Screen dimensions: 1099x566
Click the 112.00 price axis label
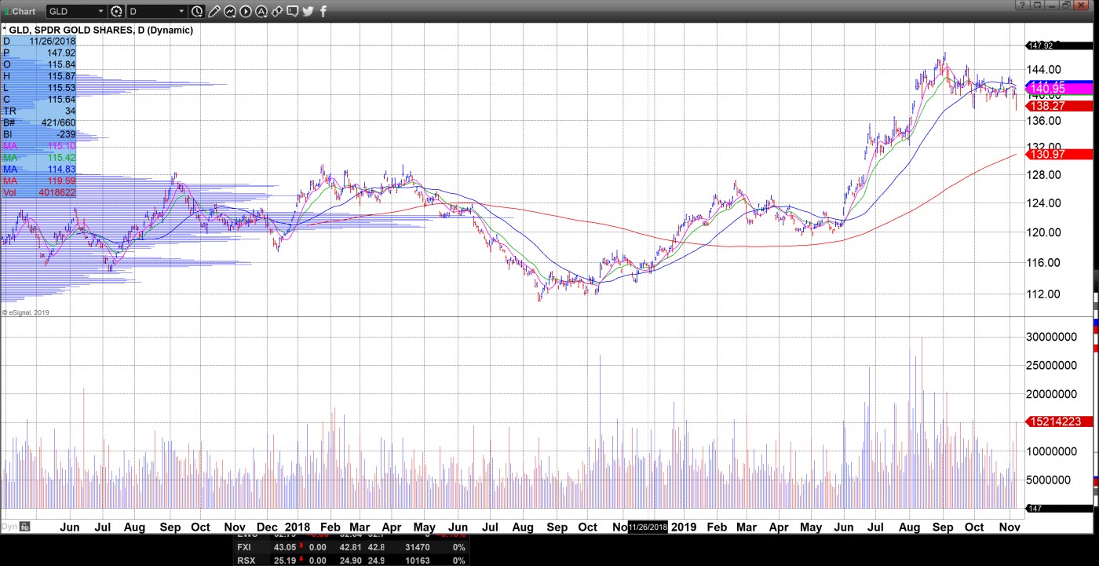(1044, 294)
